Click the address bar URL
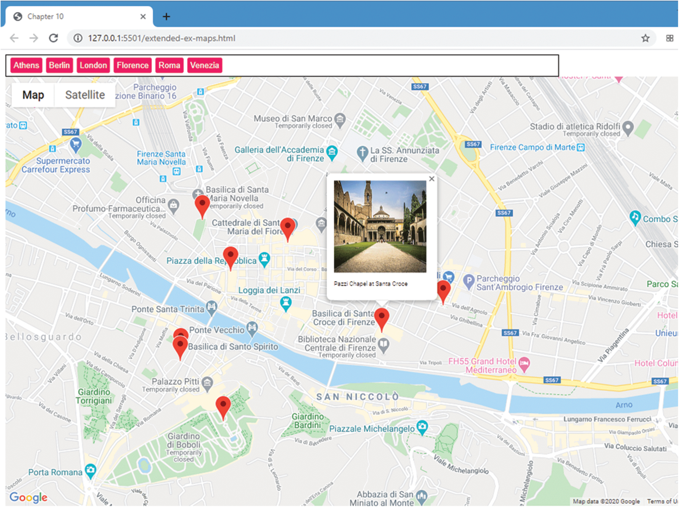Image resolution: width=679 pixels, height=516 pixels. [161, 38]
